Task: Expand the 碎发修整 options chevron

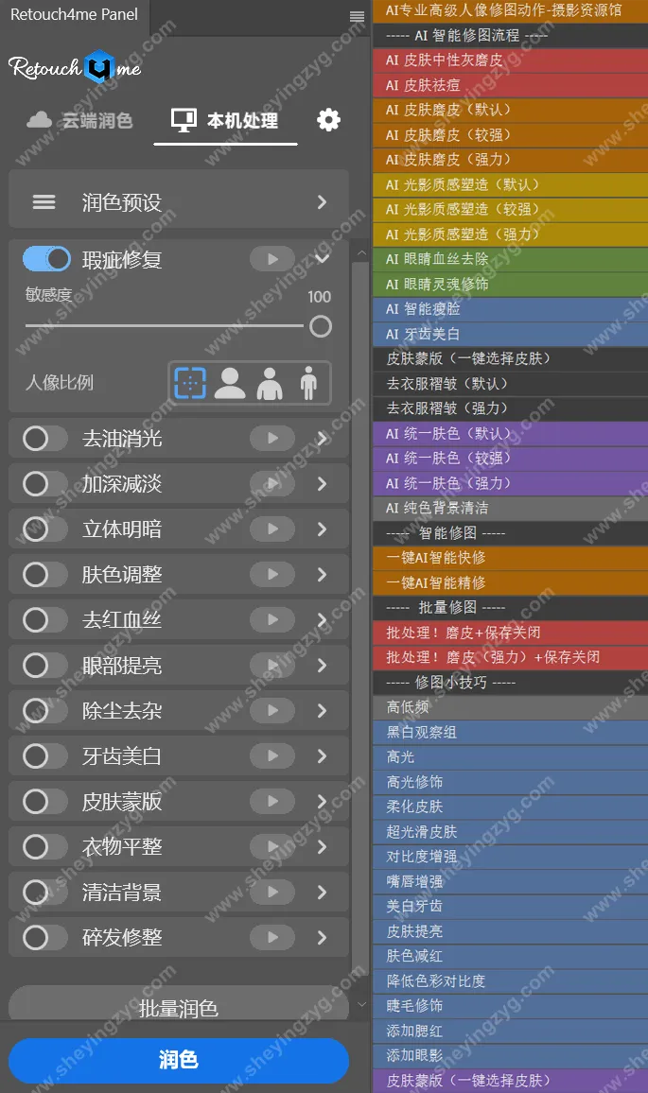Action: tap(322, 937)
